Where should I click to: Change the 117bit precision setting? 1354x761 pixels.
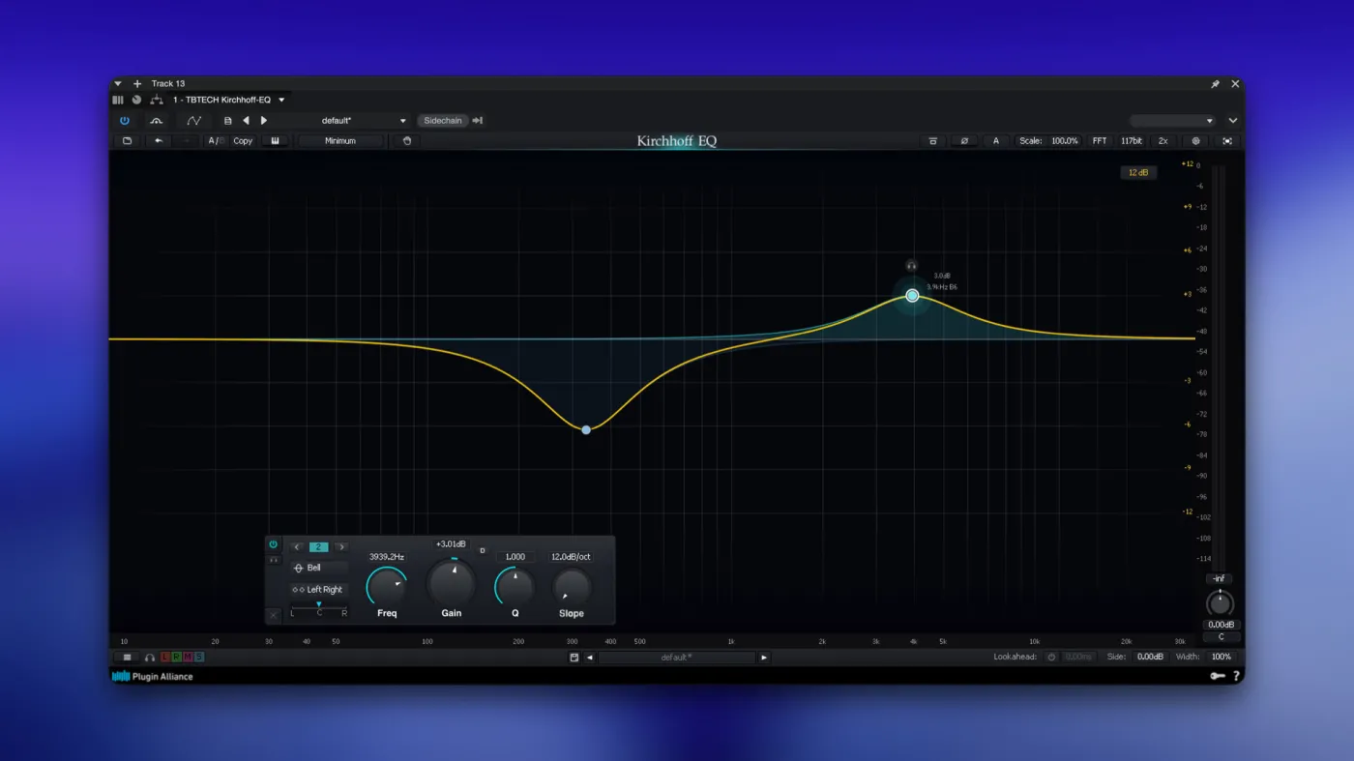point(1132,141)
